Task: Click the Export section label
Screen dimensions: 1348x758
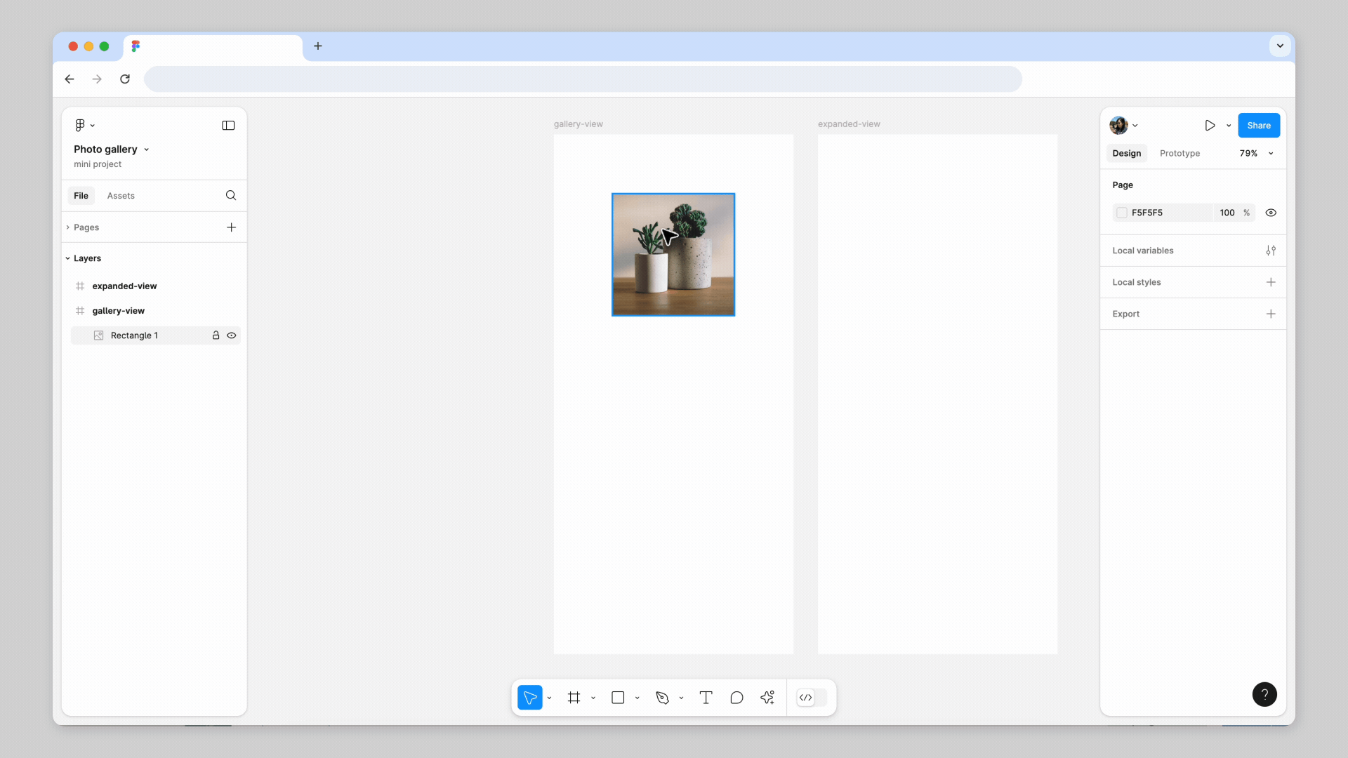Action: 1126,314
